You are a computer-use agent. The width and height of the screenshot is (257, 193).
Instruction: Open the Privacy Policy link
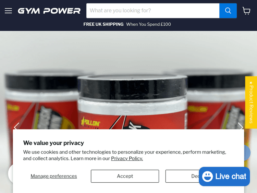point(127,158)
